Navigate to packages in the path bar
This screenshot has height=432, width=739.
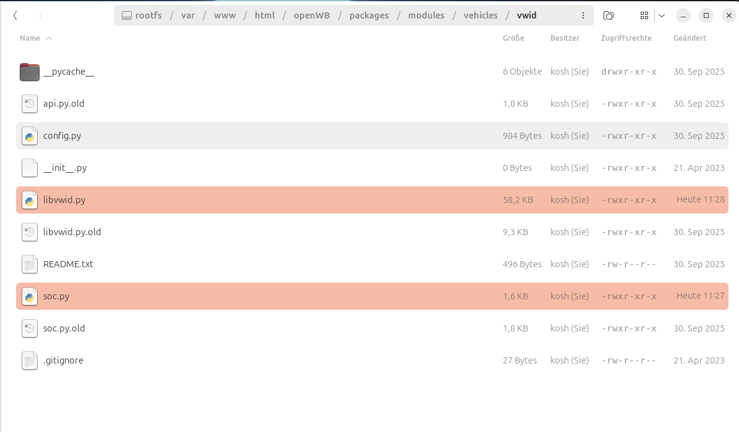pyautogui.click(x=369, y=15)
